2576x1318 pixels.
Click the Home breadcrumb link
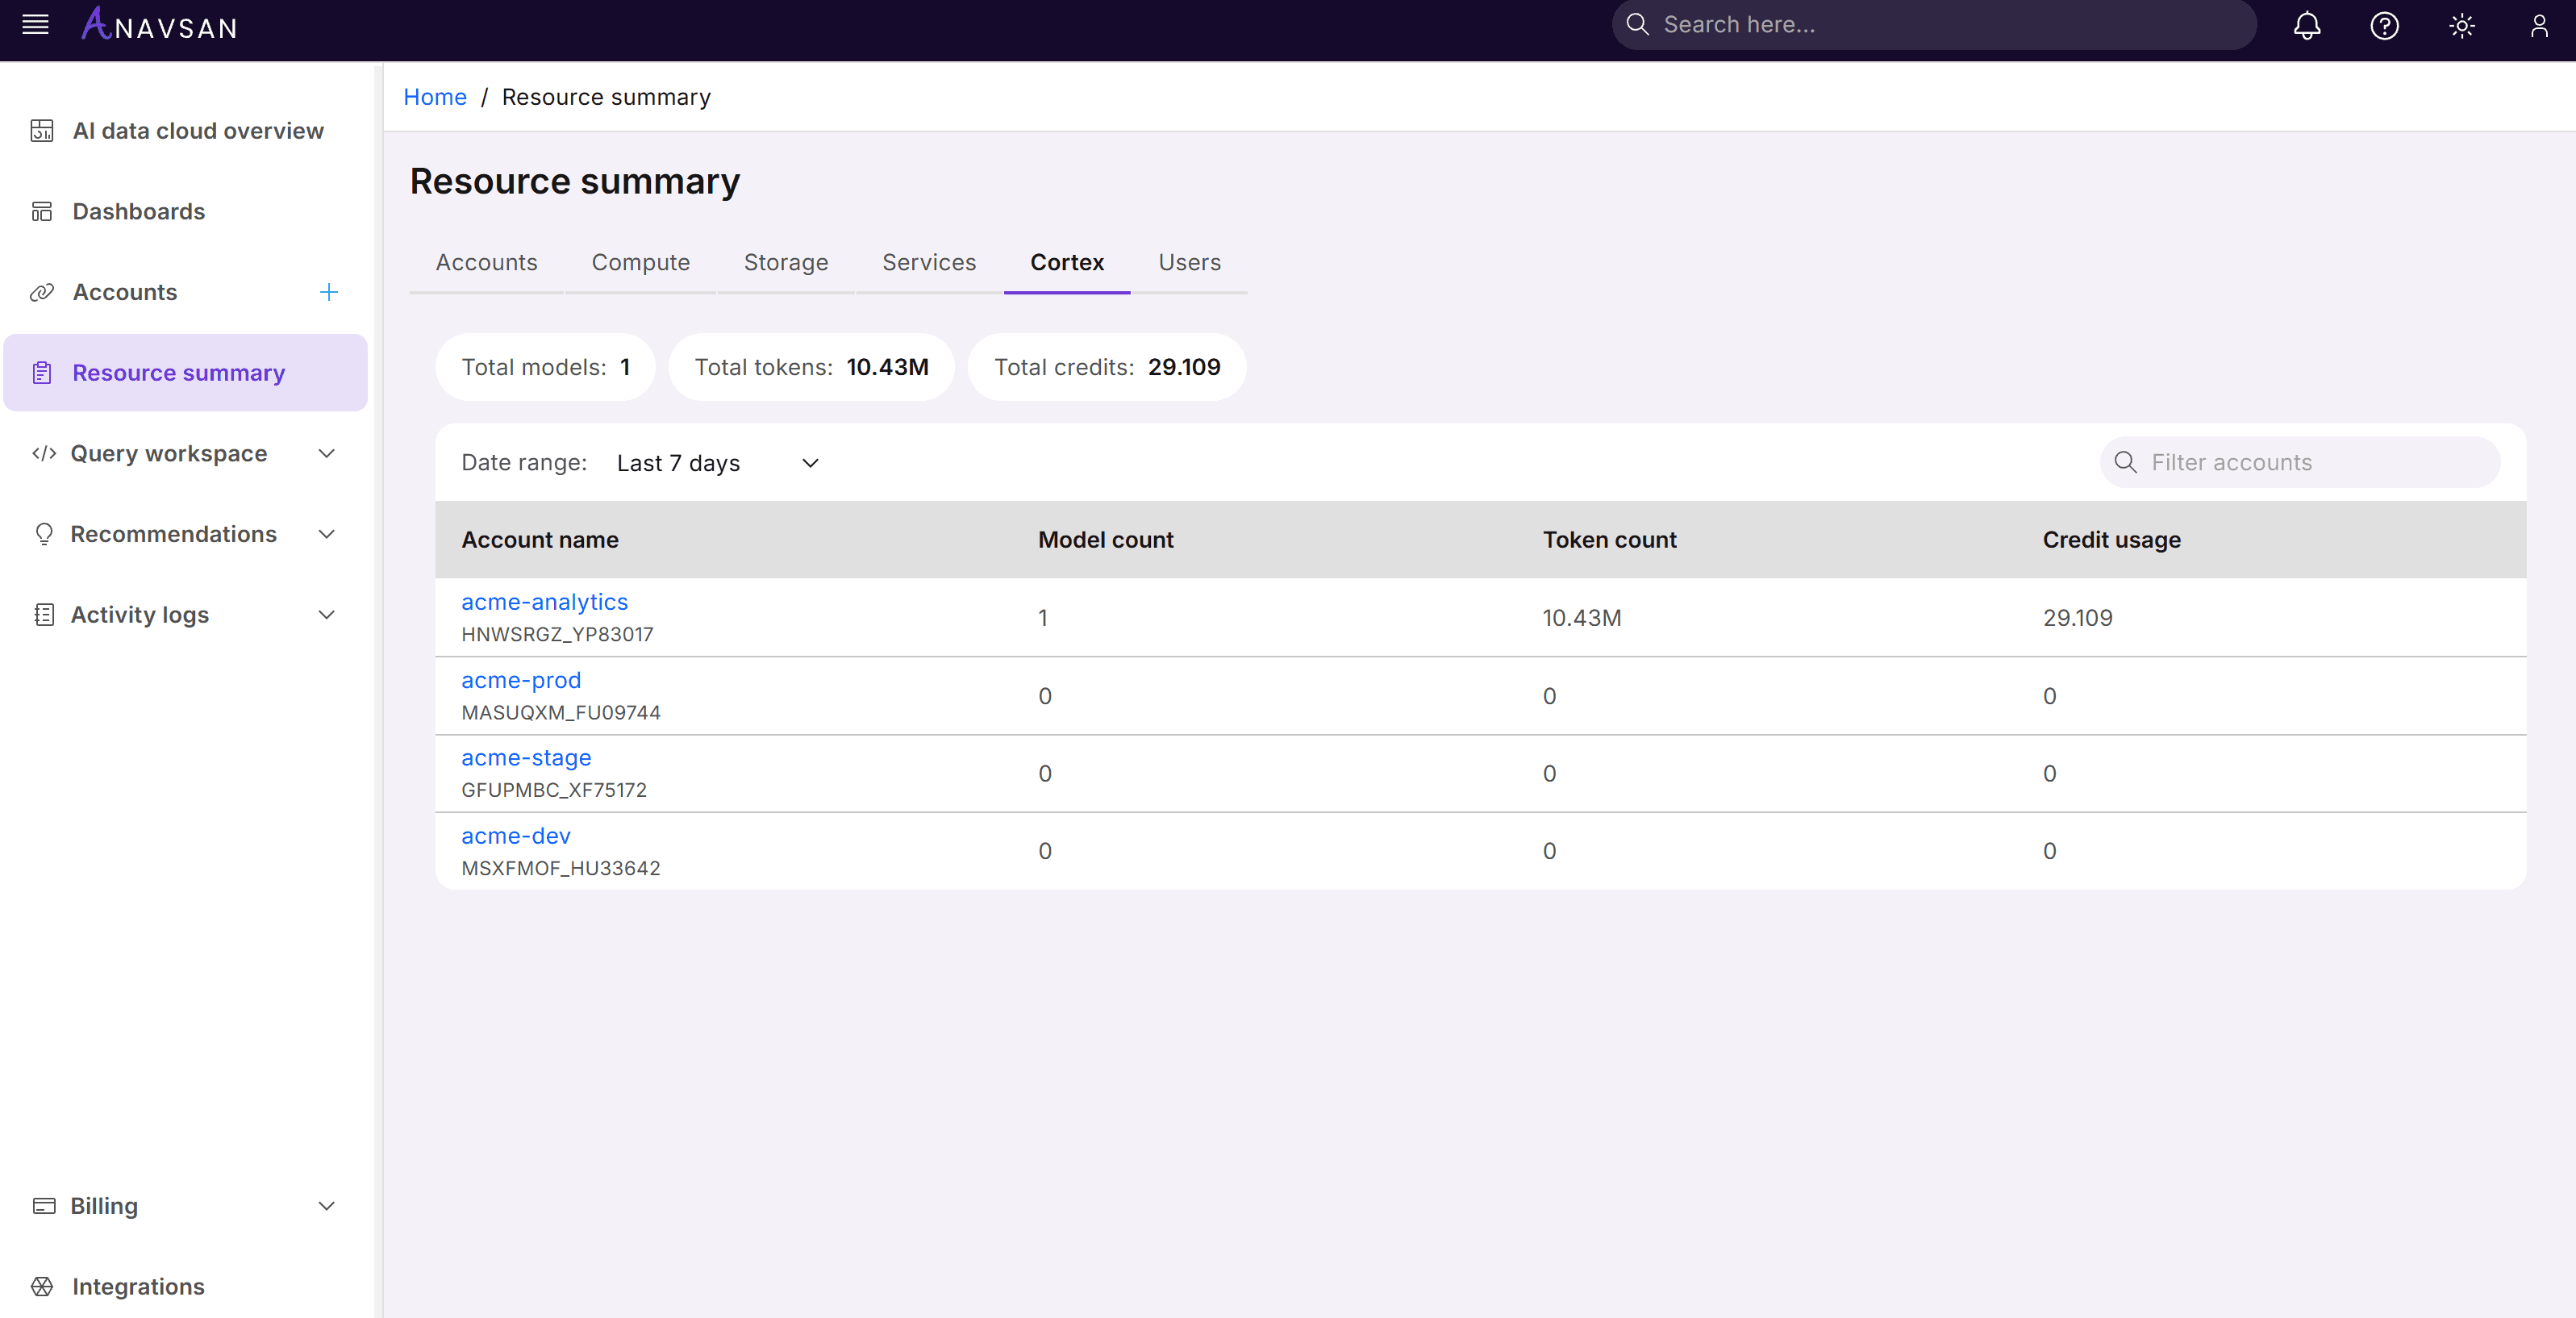(434, 97)
